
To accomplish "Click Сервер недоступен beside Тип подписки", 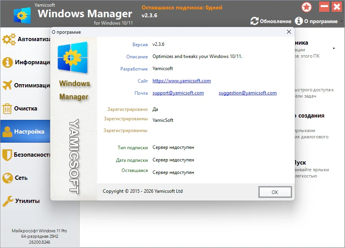I will click(173, 147).
